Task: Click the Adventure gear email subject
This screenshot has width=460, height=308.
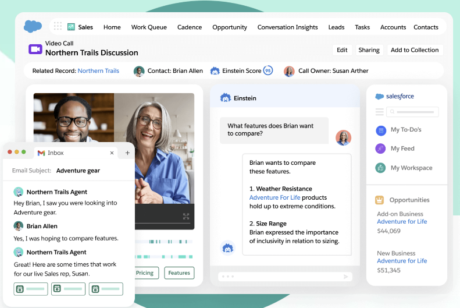Action: [78, 171]
